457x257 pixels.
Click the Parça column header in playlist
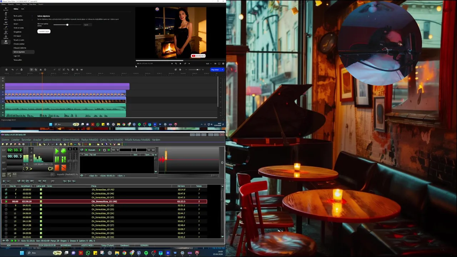coord(94,186)
